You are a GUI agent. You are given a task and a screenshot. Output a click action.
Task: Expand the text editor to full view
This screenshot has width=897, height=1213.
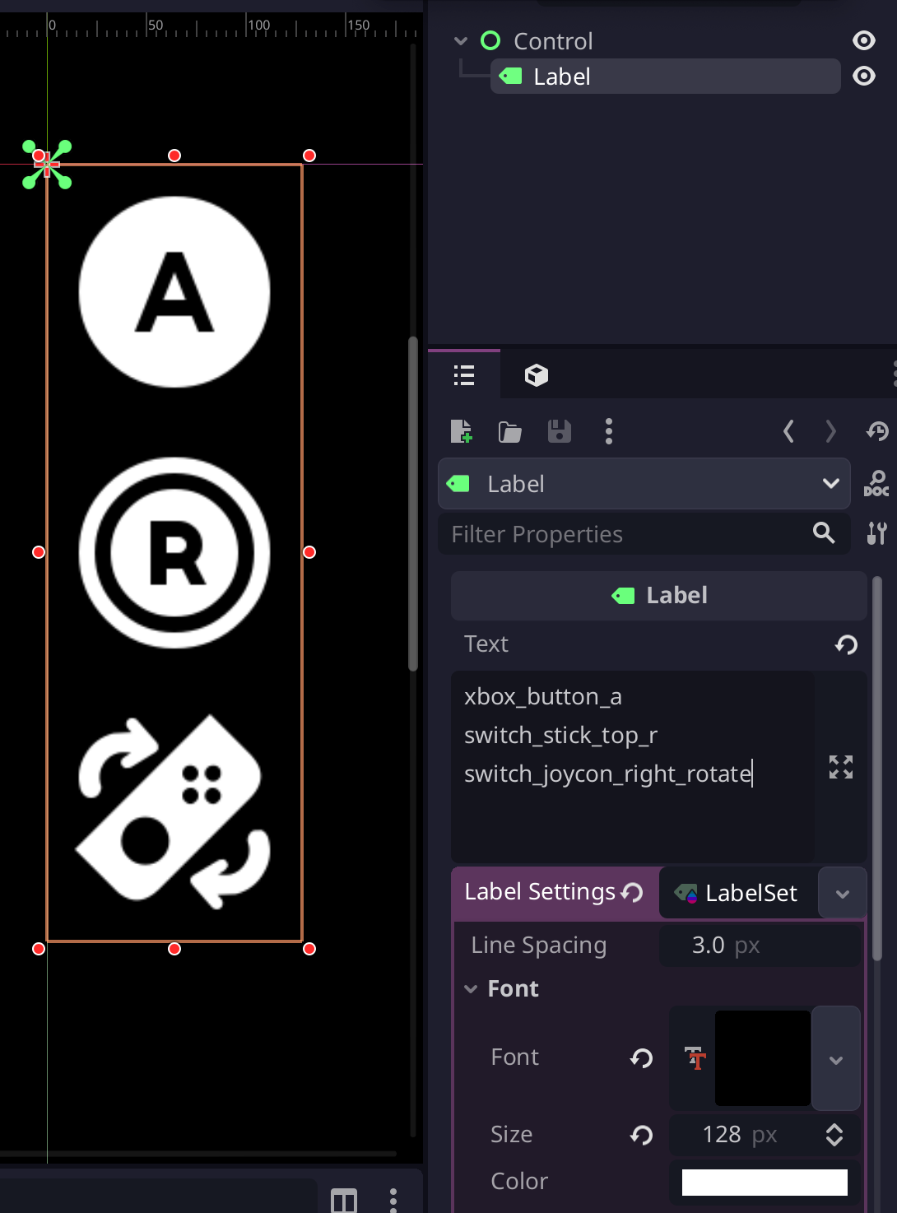[x=841, y=767]
